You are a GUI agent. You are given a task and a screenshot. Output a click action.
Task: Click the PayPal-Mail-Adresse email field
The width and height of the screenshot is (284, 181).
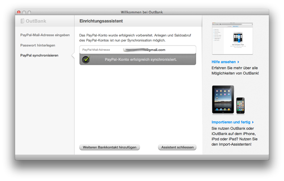click(138, 50)
